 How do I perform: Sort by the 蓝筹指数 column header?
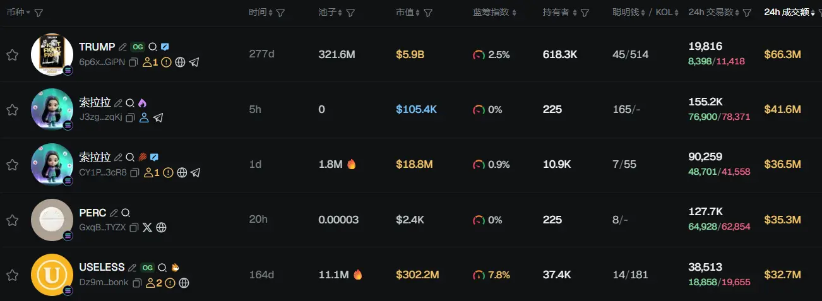pos(491,13)
